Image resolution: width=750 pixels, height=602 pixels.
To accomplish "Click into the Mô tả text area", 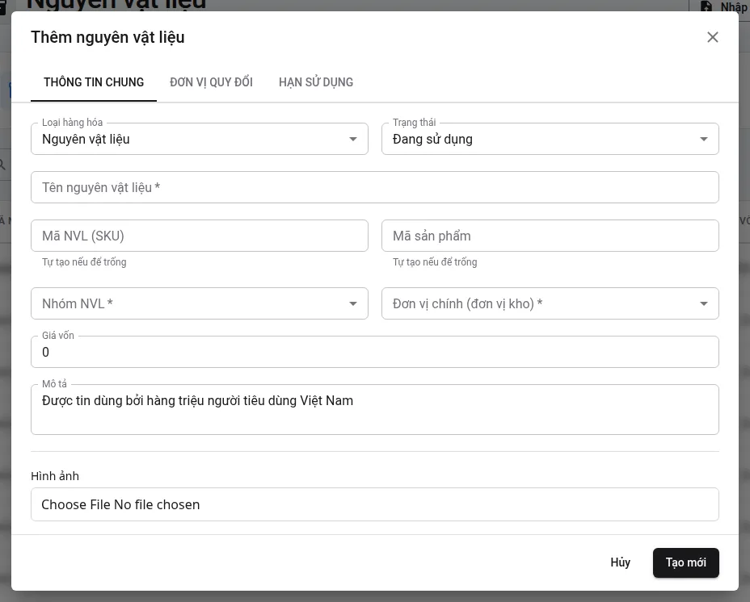I will (x=375, y=409).
